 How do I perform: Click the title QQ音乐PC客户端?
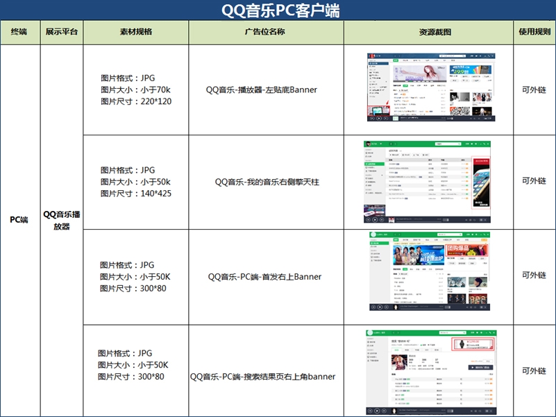pos(280,10)
